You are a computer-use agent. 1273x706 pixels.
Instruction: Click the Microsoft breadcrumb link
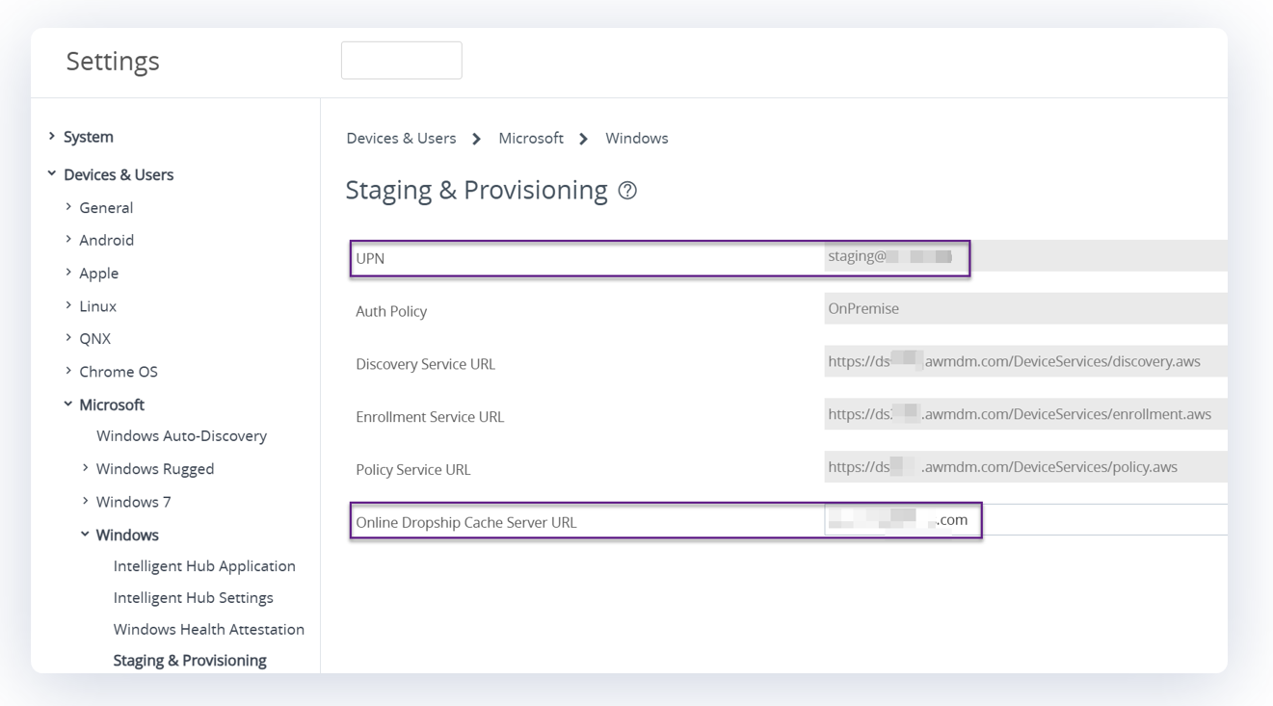[x=530, y=139]
